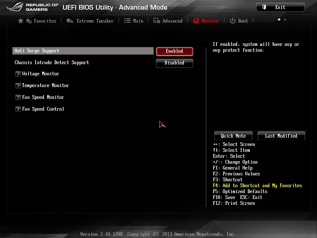Screen dimensions: 317x238
Task: Click the door icon on Exit button
Action: coord(264,7)
